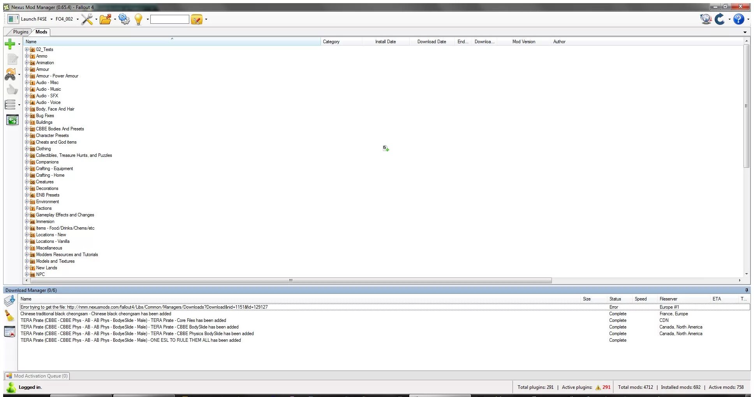Viewport: 754px width, 397px height.
Task: Select the TERA Pirate Core Files download row
Action: (384, 320)
